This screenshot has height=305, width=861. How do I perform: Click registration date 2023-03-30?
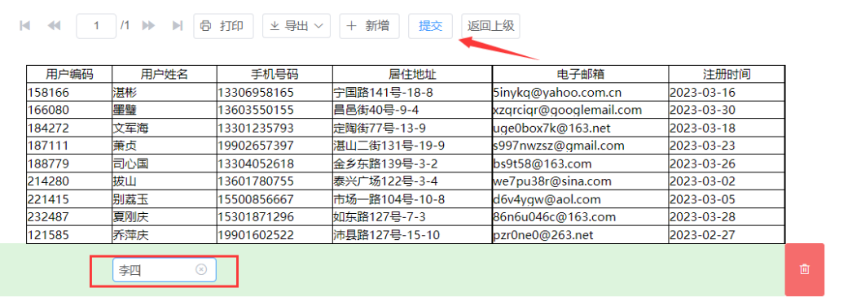[x=727, y=111]
